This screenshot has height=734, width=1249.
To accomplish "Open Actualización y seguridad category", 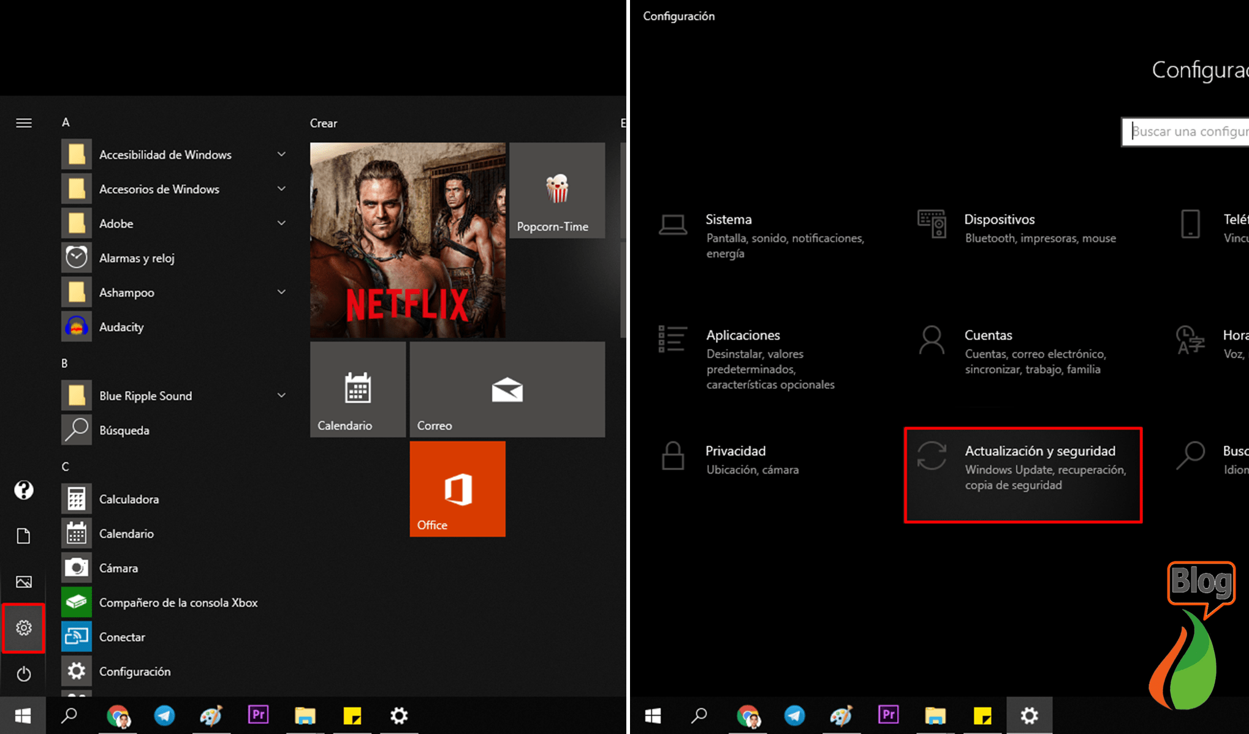I will coord(1023,475).
